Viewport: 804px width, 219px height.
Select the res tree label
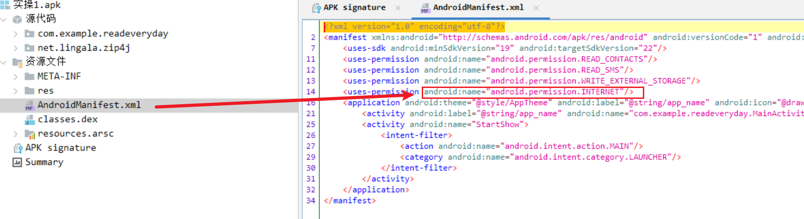pyautogui.click(x=45, y=91)
